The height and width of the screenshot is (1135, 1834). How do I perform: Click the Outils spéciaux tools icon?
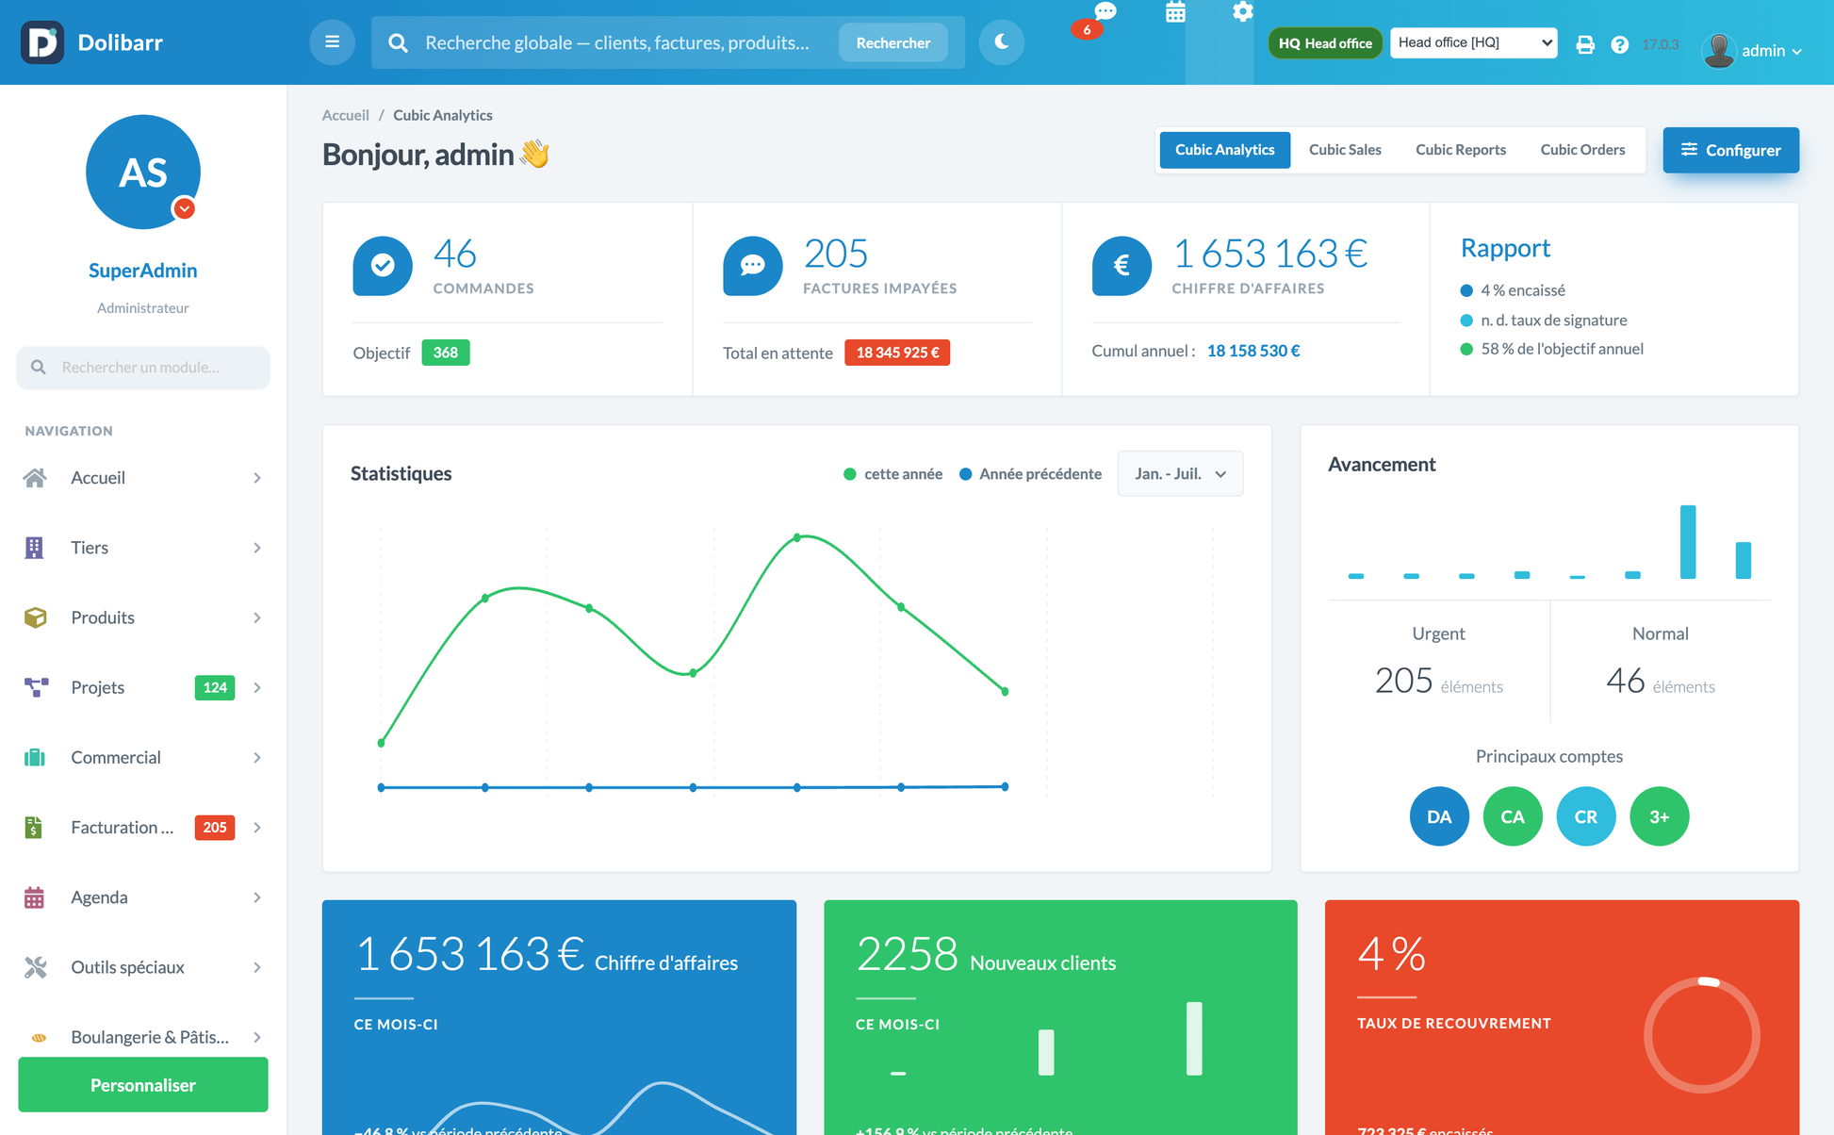(x=35, y=967)
